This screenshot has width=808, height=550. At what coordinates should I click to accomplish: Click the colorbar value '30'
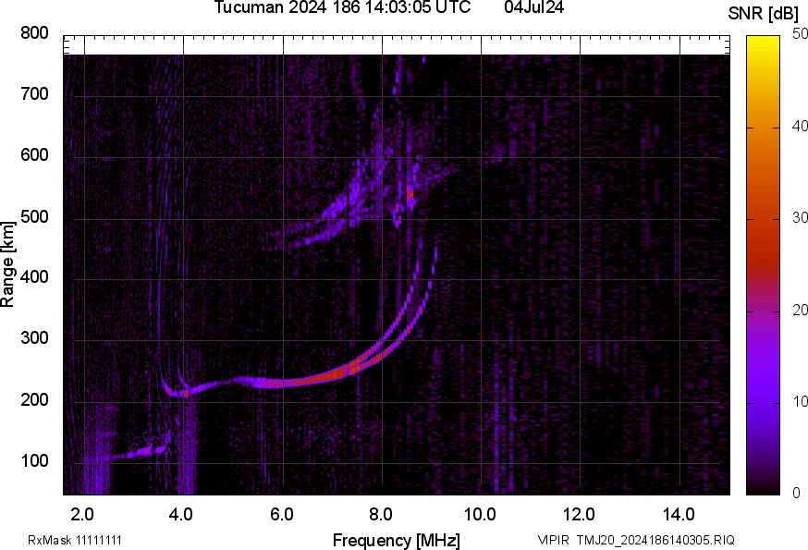click(800, 217)
